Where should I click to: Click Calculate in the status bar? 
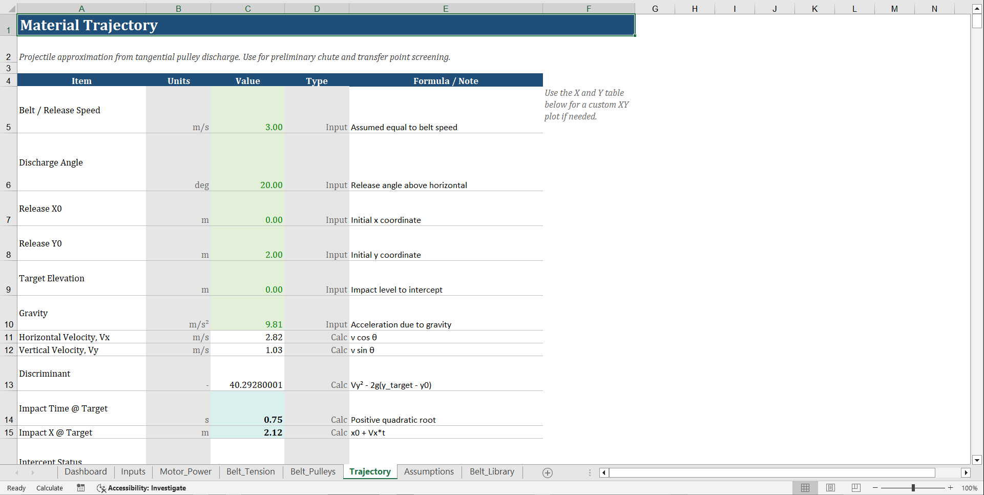[49, 488]
